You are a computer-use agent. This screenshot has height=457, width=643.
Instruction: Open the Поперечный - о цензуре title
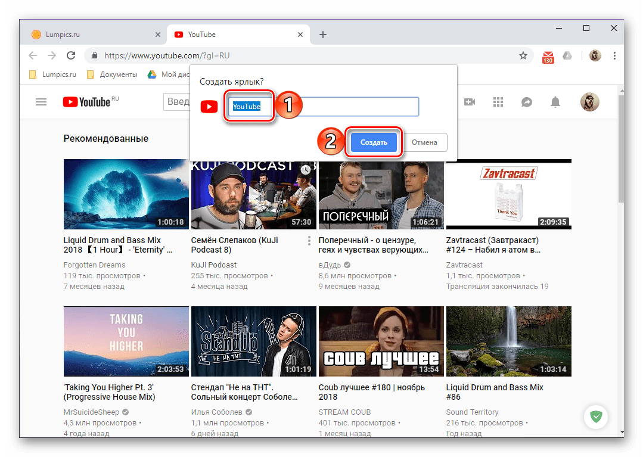pyautogui.click(x=374, y=245)
